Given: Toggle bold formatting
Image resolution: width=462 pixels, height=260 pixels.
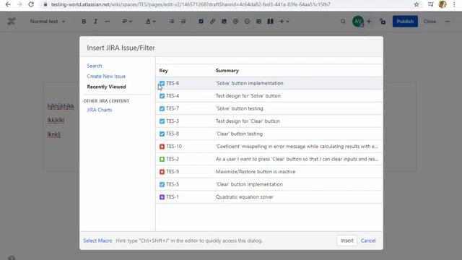Looking at the screenshot, I should tap(84, 22).
